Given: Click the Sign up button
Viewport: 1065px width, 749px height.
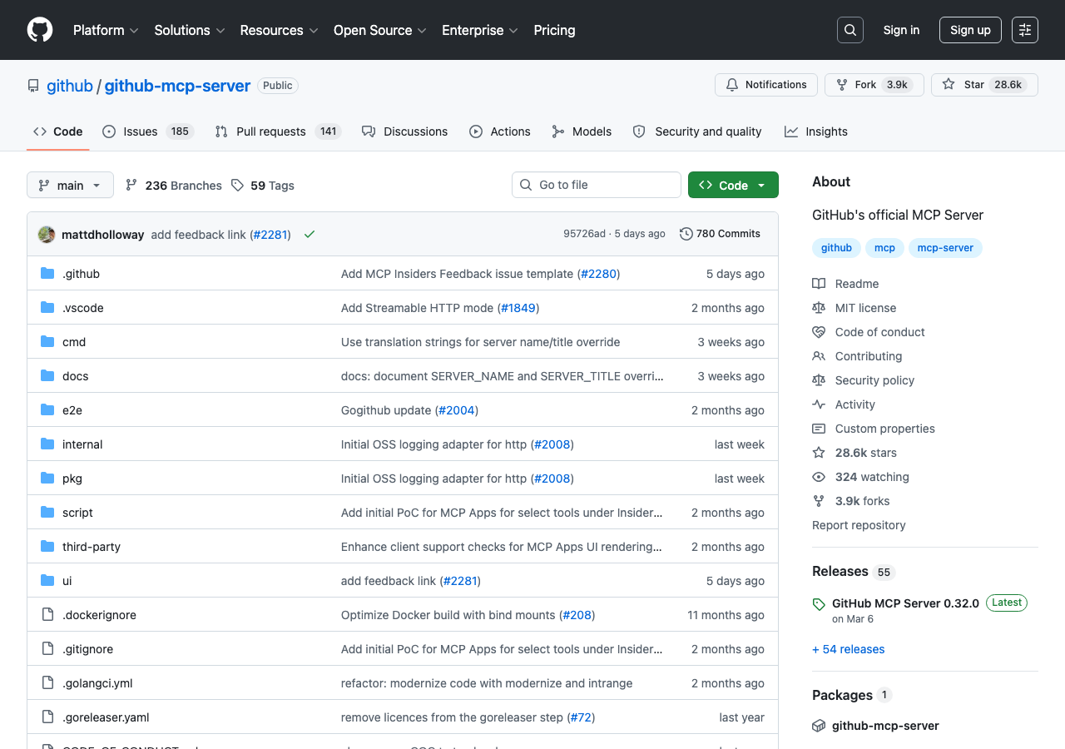Looking at the screenshot, I should (970, 30).
